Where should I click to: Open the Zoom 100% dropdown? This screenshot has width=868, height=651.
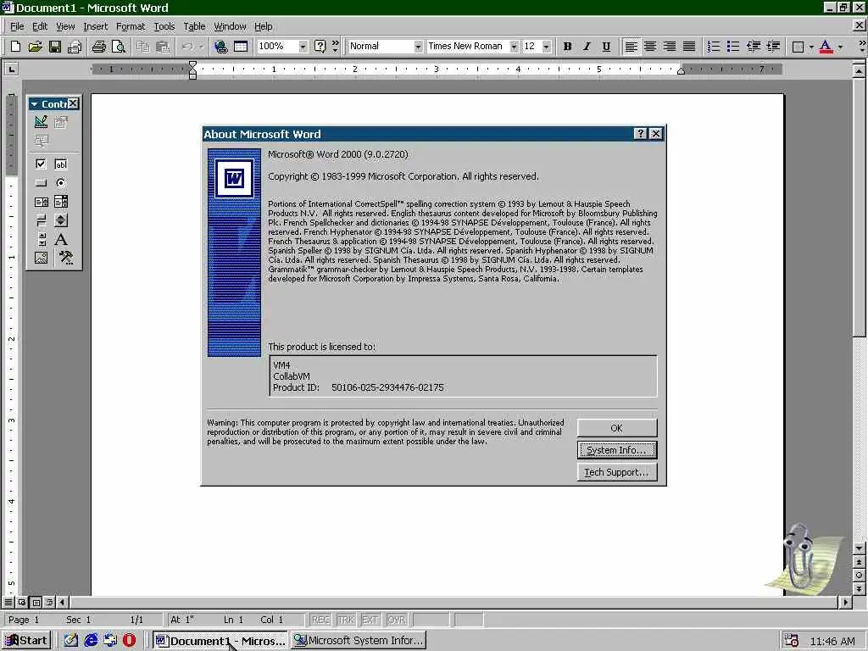[x=303, y=47]
